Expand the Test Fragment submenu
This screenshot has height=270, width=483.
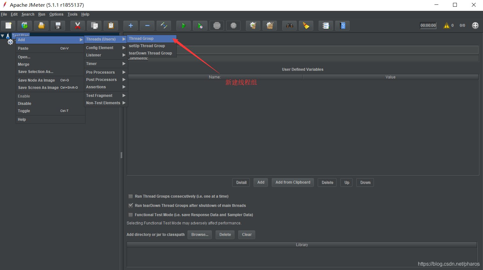106,96
